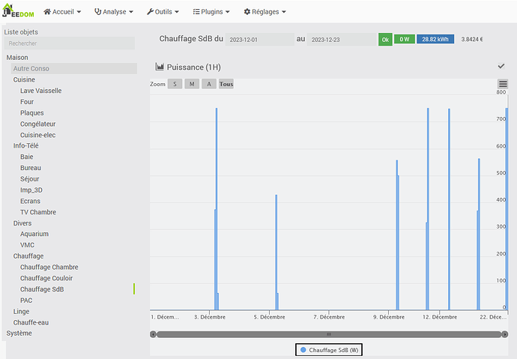The width and height of the screenshot is (517, 359).
Task: Select Info-Télé group
Action: pos(25,145)
